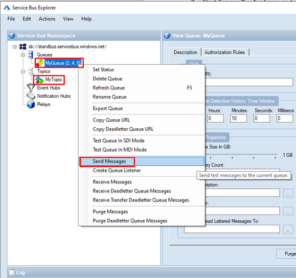The image size is (296, 278).
Task: Collapse the Topics tree node
Action: (23, 71)
